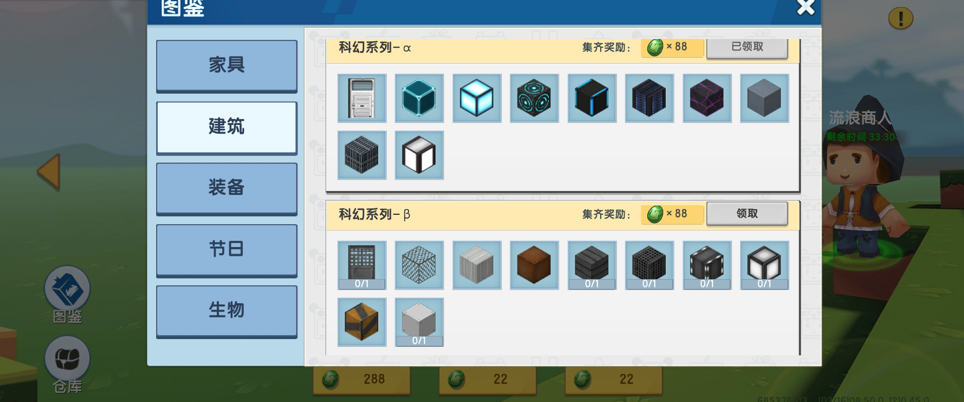The width and height of the screenshot is (964, 402).
Task: Click the 288 currency price button
Action: 362,380
